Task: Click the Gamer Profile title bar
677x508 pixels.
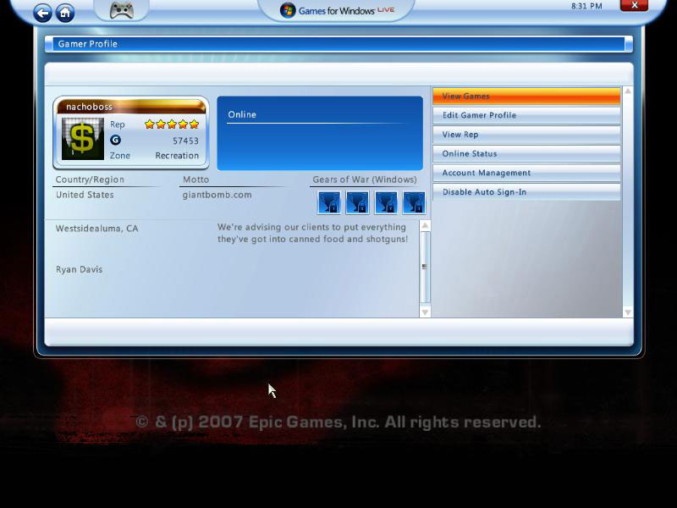Action: [x=339, y=44]
